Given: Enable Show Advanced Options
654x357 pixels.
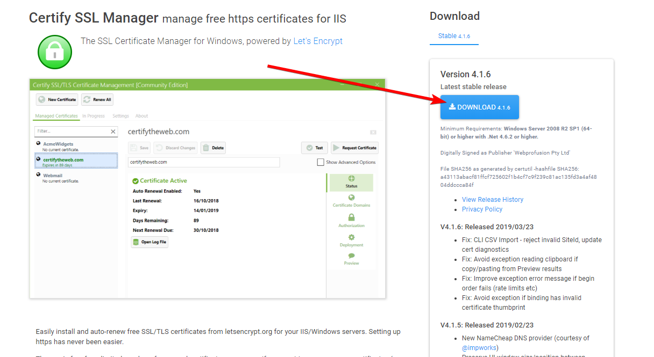Looking at the screenshot, I should click(321, 162).
